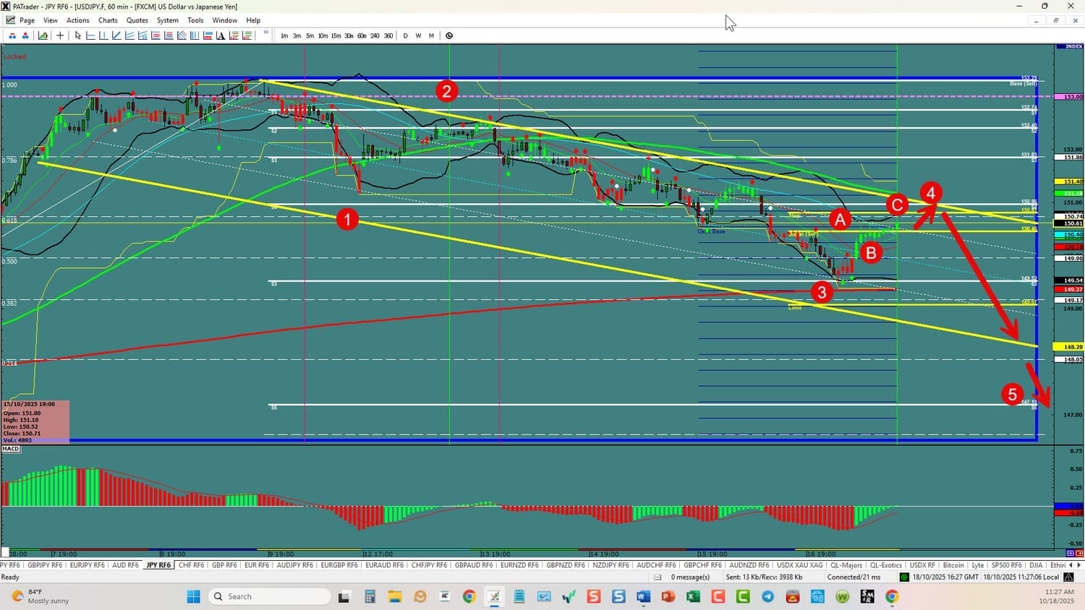Click the Windows taskbar Search box
This screenshot has width=1085, height=610.
point(269,596)
